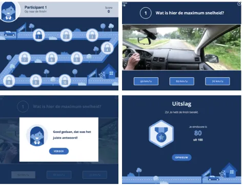Click the 'Goed gedaan, dat was het juiste antwoord!' message
Viewport: 243px width, 185px height.
tap(72, 135)
